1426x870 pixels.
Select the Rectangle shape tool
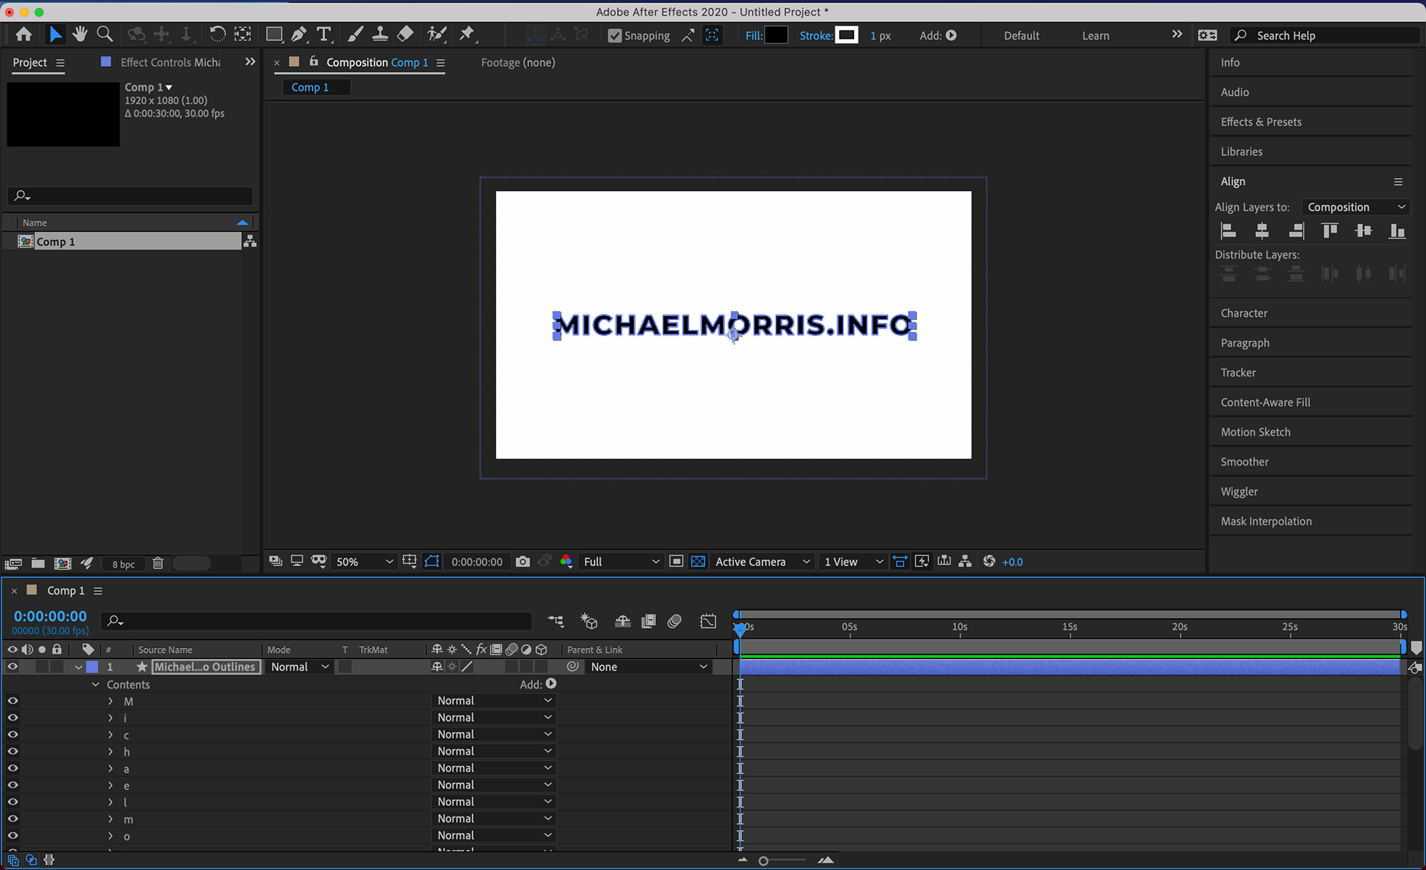274,34
